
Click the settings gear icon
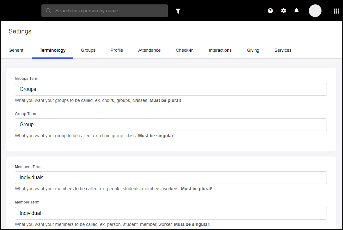284,11
